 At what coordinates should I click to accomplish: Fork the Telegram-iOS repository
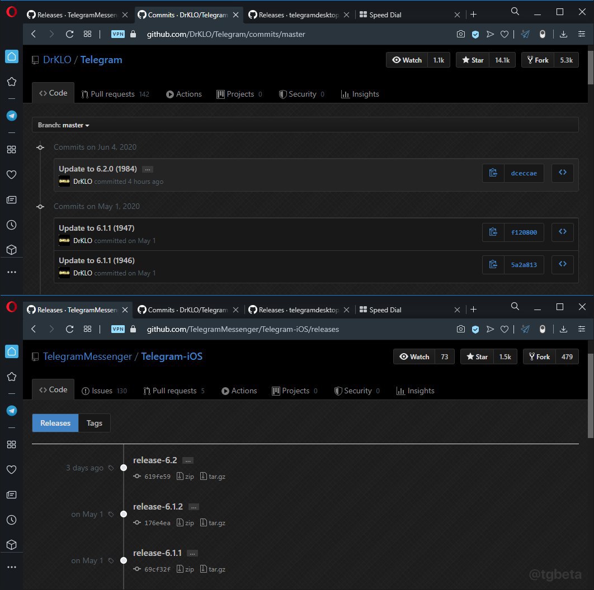click(x=539, y=356)
